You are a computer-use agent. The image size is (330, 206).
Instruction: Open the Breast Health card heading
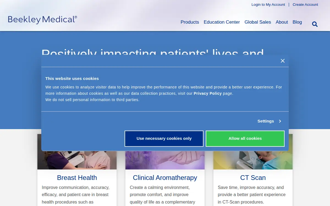[77, 178]
